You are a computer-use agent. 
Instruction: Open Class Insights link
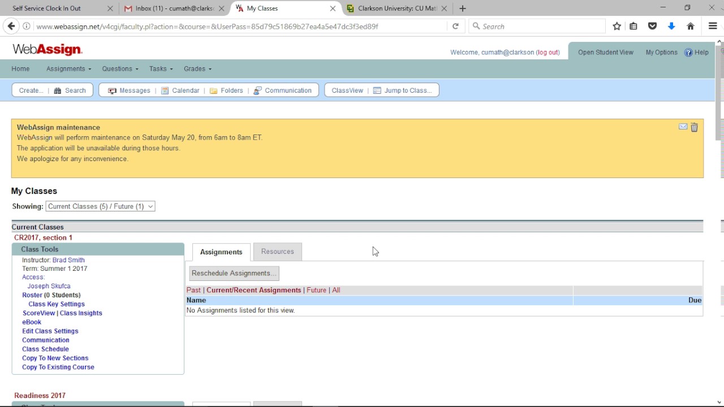point(81,313)
